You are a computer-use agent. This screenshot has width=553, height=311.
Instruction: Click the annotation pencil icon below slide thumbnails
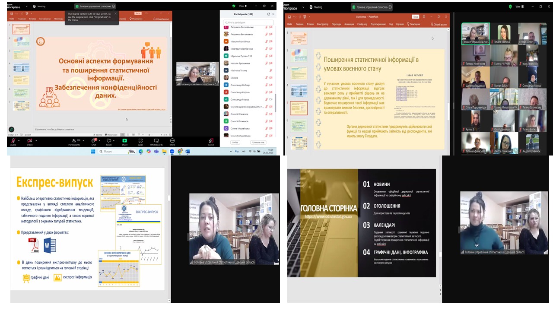(x=12, y=129)
